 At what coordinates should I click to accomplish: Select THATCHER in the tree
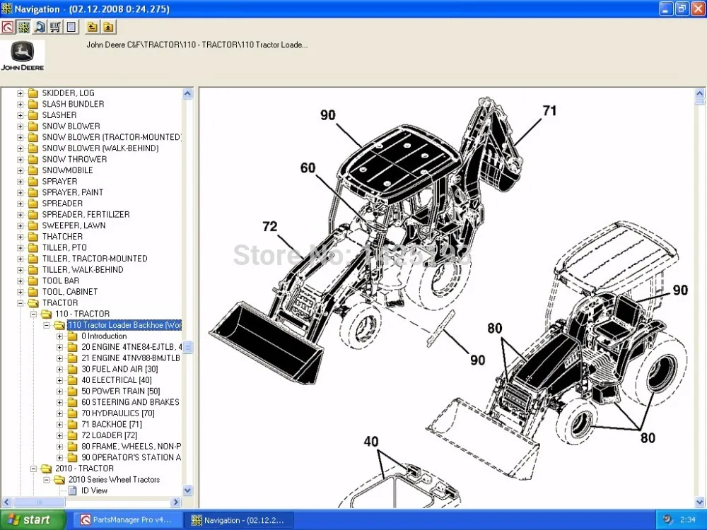[62, 237]
